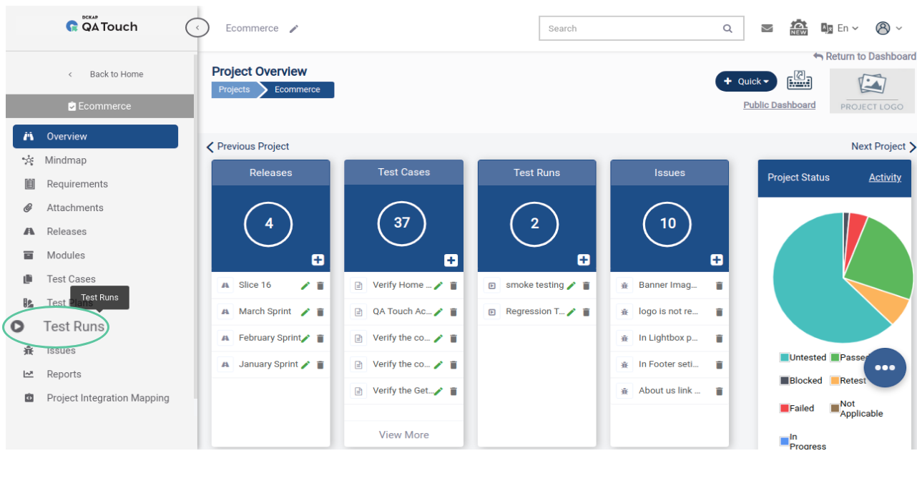The width and height of the screenshot is (917, 481).
Task: Open Releases in the sidebar
Action: click(x=67, y=231)
